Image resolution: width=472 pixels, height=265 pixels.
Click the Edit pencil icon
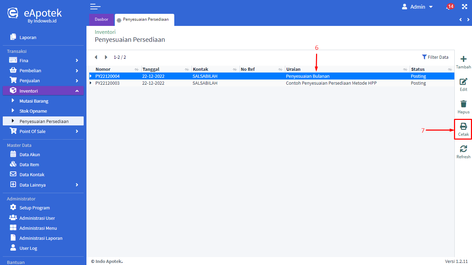pyautogui.click(x=463, y=82)
